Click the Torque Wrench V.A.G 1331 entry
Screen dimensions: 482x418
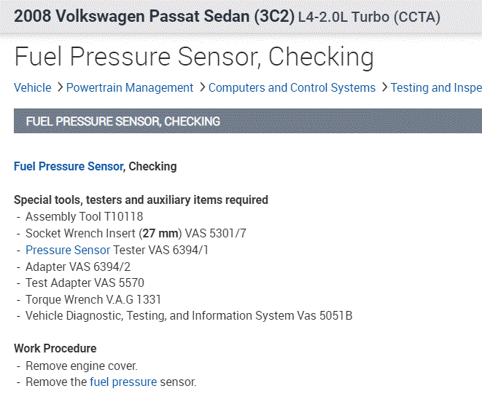(93, 299)
